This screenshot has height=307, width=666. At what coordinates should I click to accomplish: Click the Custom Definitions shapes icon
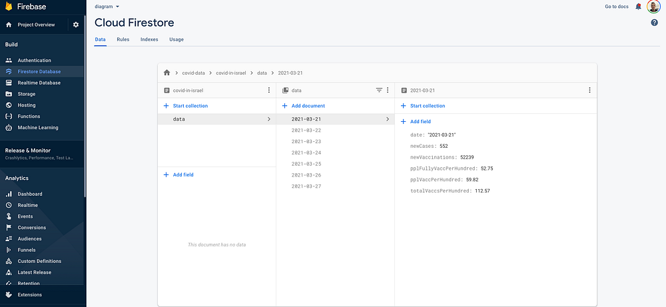pyautogui.click(x=9, y=261)
